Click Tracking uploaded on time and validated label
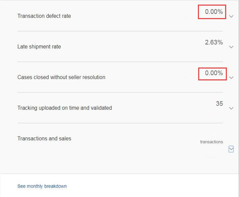The height and width of the screenshot is (197, 239). click(x=65, y=108)
